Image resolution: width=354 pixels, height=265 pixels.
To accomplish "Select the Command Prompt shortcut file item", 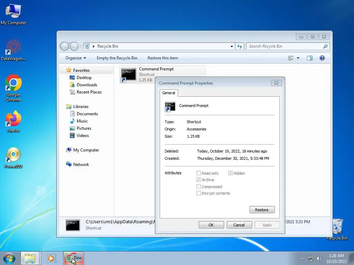I will (x=162, y=75).
